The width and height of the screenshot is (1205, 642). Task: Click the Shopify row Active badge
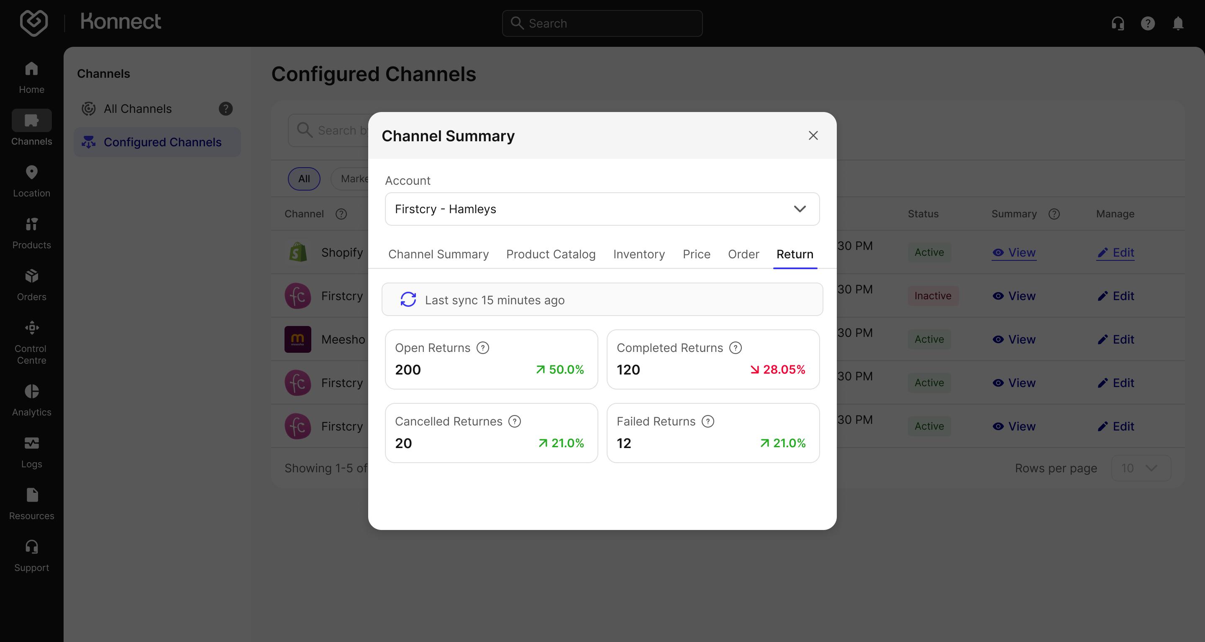point(929,252)
